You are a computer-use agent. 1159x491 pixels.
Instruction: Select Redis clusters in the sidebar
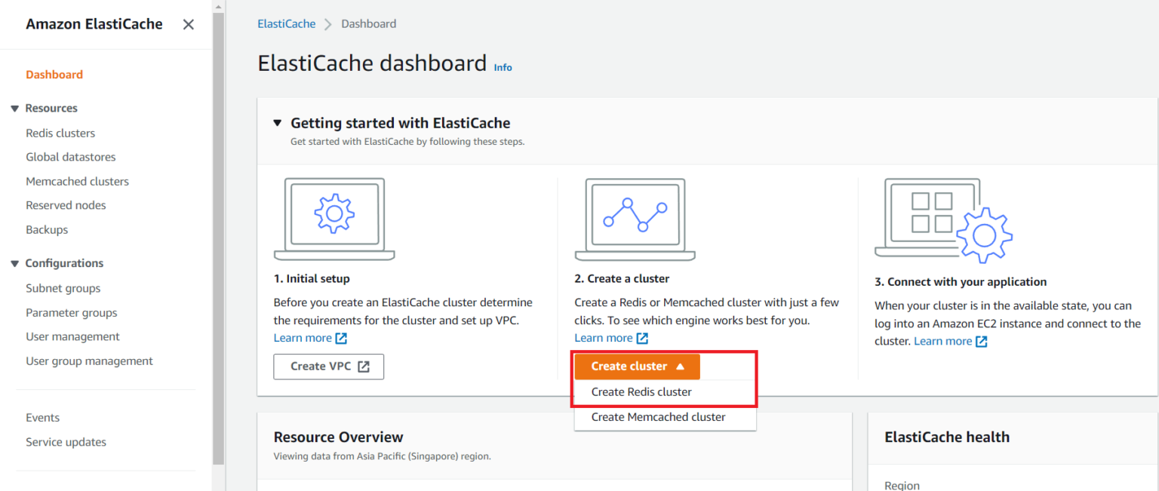(60, 133)
